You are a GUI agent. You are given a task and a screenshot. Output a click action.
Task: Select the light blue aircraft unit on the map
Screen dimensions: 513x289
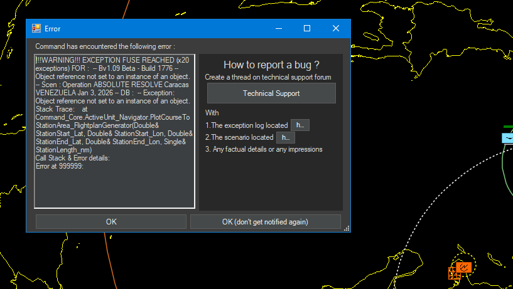(x=508, y=138)
